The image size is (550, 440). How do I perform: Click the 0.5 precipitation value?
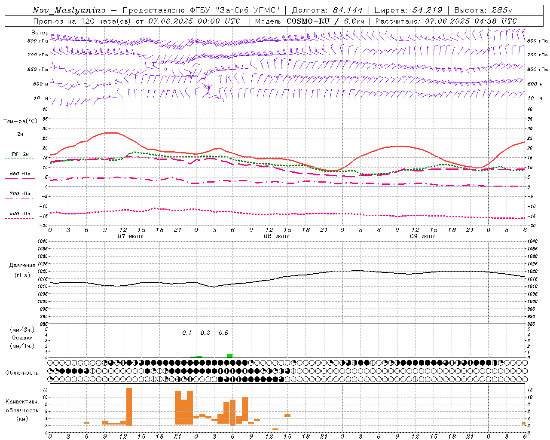click(223, 333)
